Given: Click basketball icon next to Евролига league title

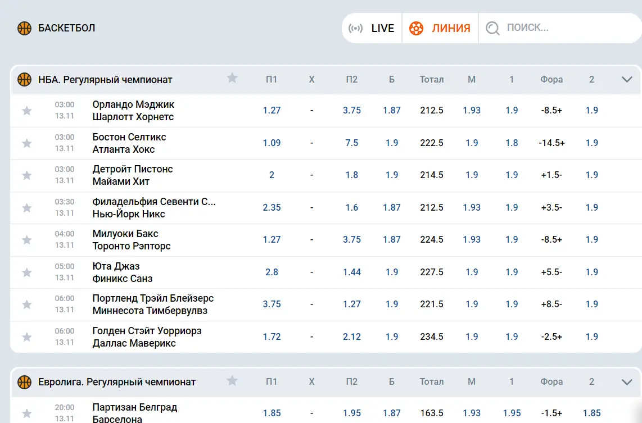Looking at the screenshot, I should [25, 381].
